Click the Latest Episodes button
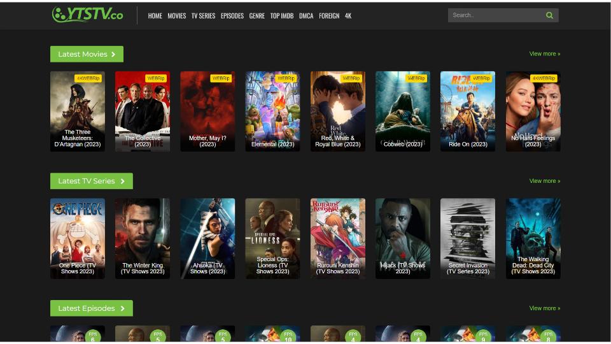The image size is (611, 344). coord(92,308)
